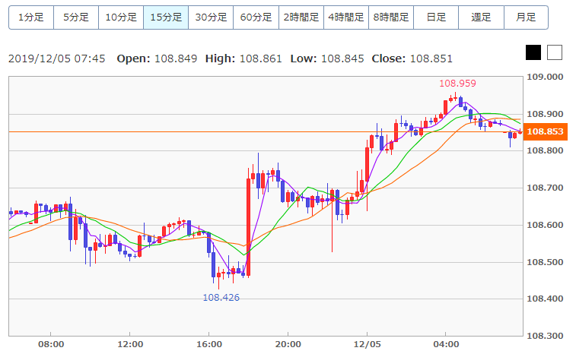Select monthly 月足 chart

pyautogui.click(x=526, y=17)
